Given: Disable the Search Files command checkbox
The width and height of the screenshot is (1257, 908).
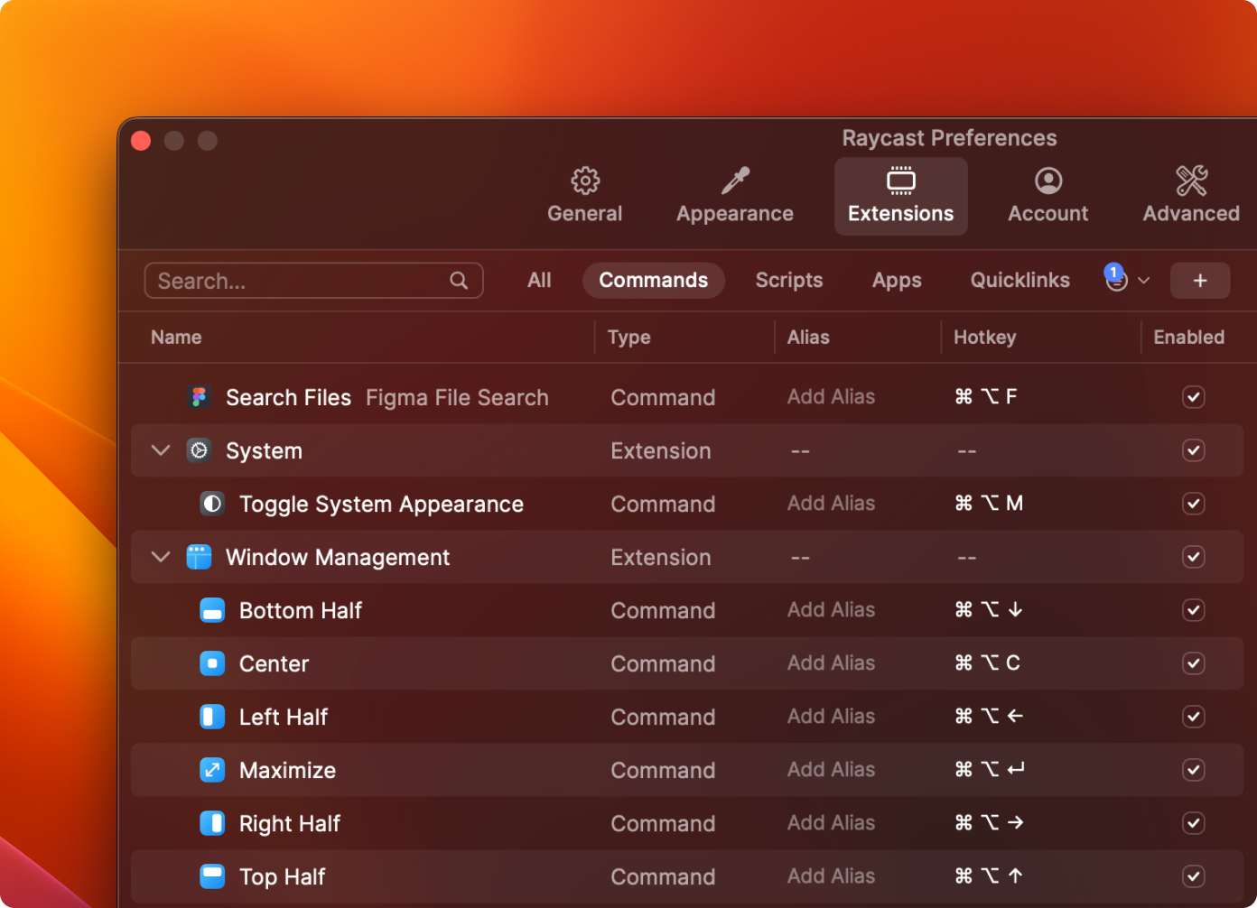Looking at the screenshot, I should point(1193,397).
